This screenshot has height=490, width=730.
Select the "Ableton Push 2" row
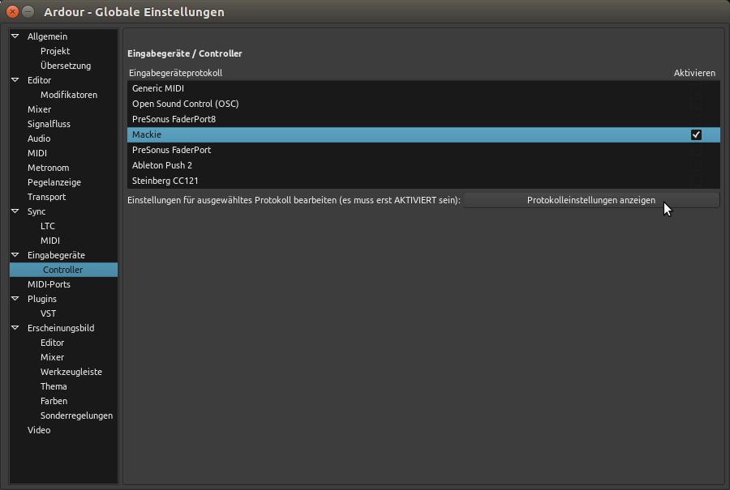(423, 165)
